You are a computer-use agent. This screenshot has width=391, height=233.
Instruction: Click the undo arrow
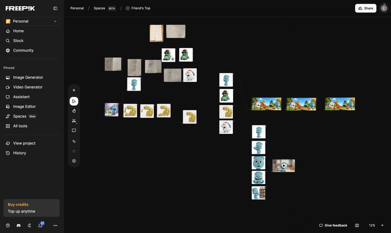click(x=74, y=141)
